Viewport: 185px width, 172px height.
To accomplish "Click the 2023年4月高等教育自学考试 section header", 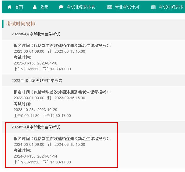I will tap(36, 34).
